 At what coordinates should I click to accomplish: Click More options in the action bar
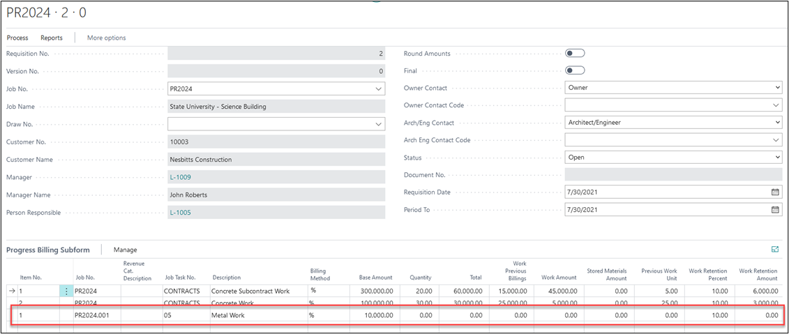click(106, 38)
